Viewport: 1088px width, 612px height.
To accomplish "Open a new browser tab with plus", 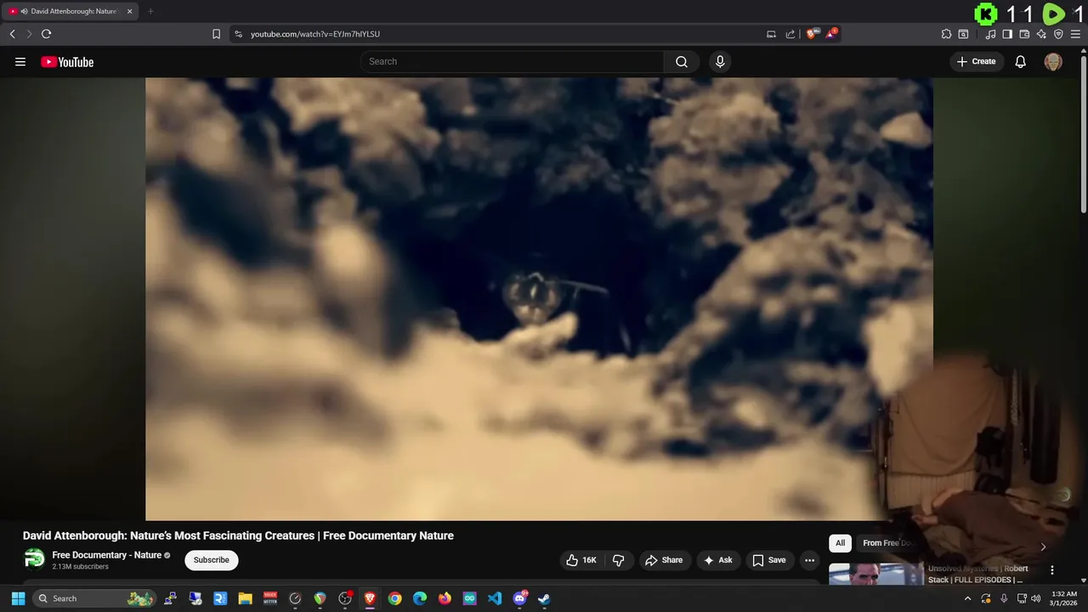I will tap(150, 11).
